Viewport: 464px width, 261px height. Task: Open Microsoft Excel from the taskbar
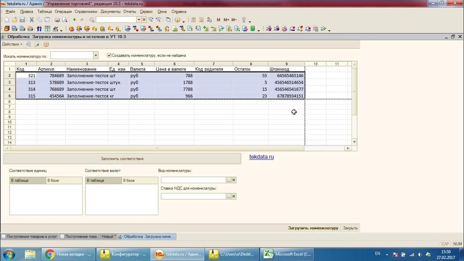(x=287, y=254)
